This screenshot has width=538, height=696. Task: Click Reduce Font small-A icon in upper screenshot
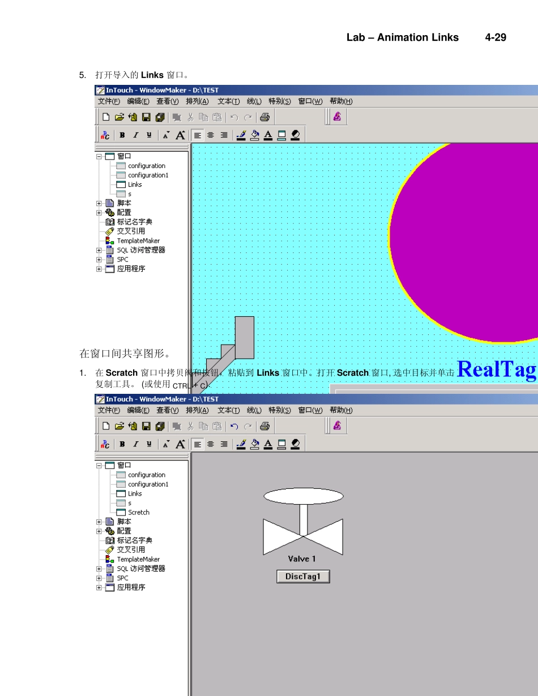tap(166, 135)
